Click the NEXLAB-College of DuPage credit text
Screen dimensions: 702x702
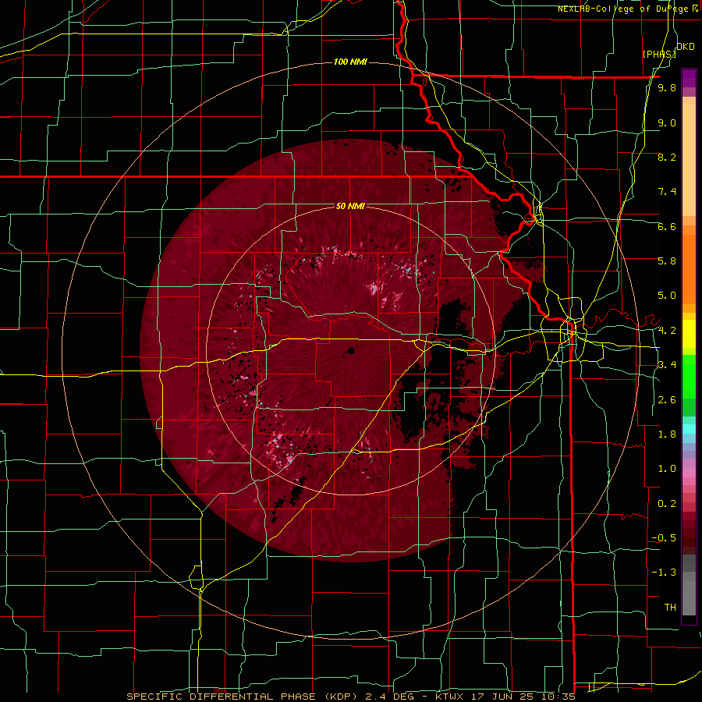tap(628, 9)
